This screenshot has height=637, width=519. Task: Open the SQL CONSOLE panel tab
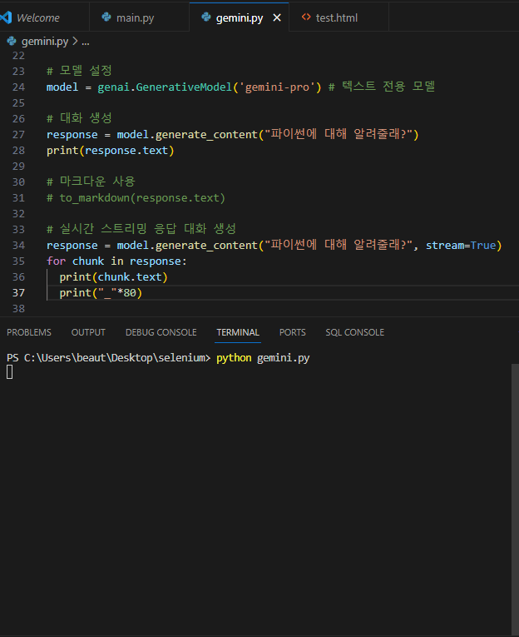[354, 332]
